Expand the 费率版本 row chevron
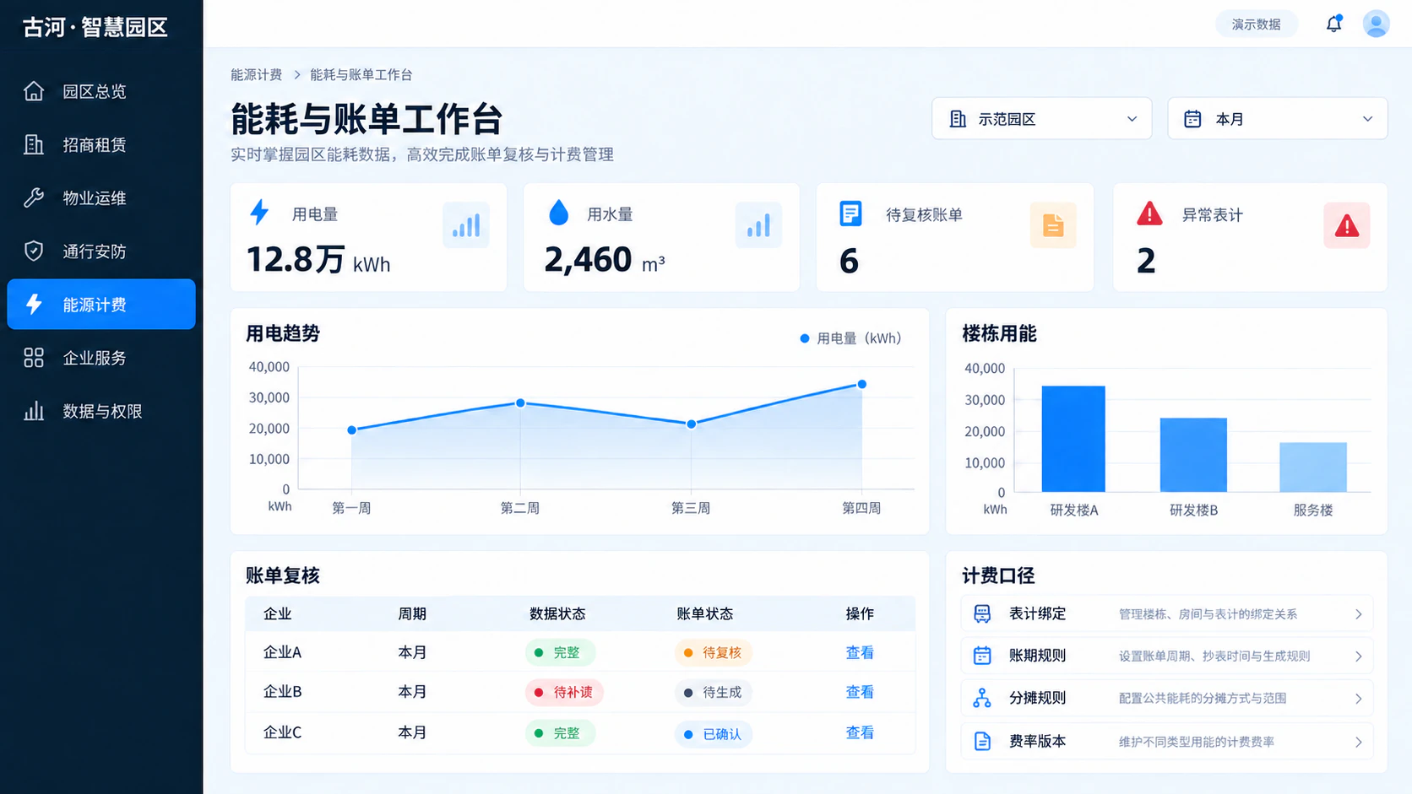 (x=1358, y=742)
